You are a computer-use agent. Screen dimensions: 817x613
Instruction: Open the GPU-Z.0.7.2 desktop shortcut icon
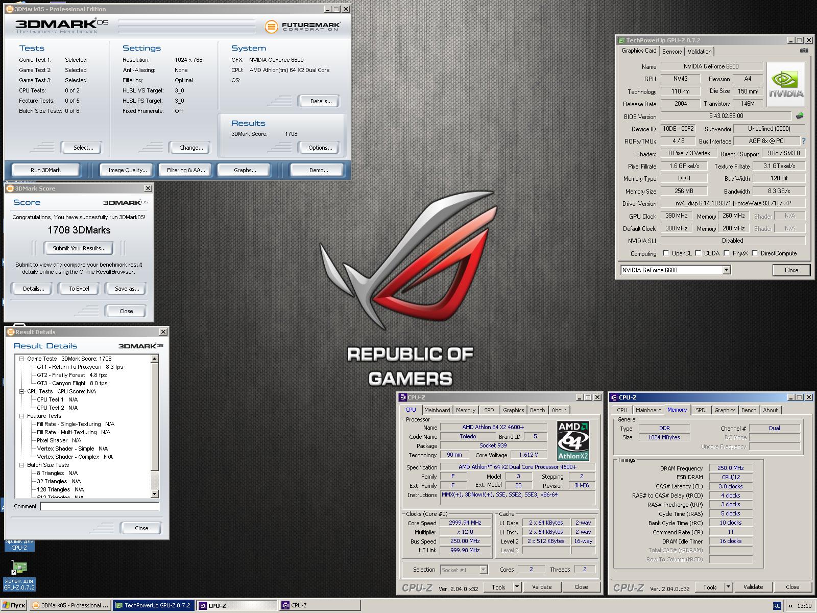pos(19,568)
